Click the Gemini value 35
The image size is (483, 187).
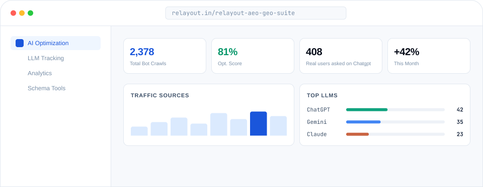pos(460,122)
